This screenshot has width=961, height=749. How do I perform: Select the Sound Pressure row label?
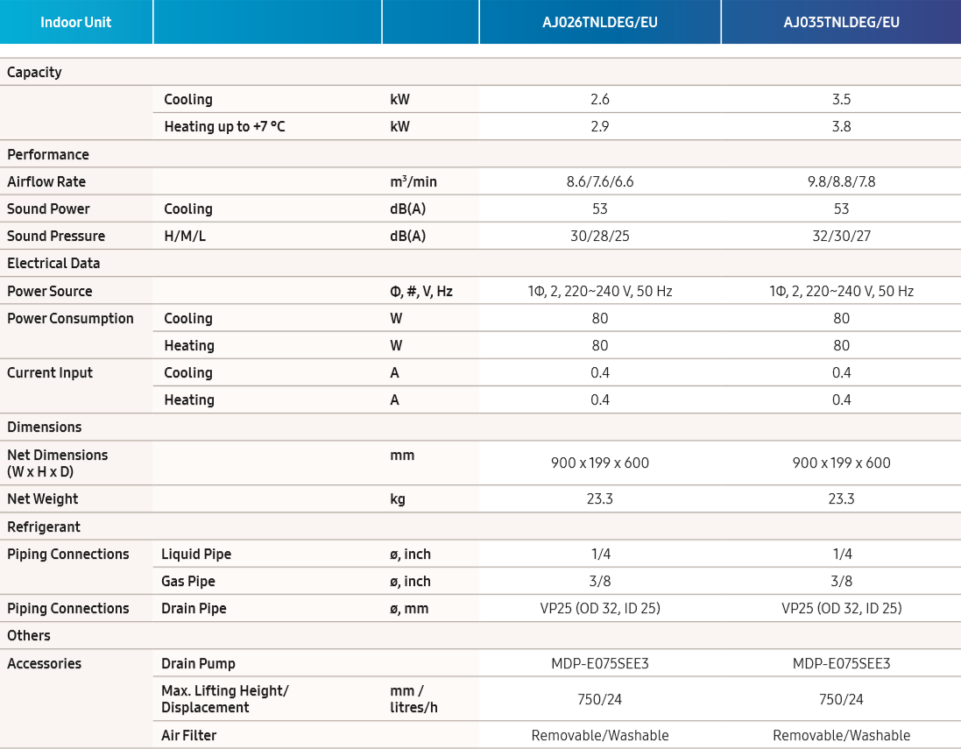point(56,236)
